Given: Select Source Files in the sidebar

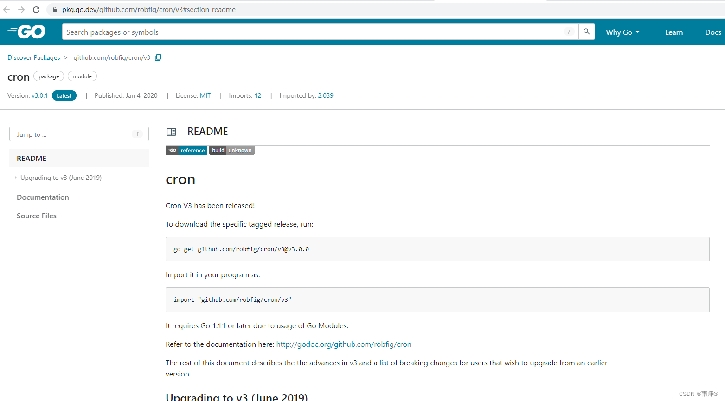Looking at the screenshot, I should pyautogui.click(x=37, y=216).
